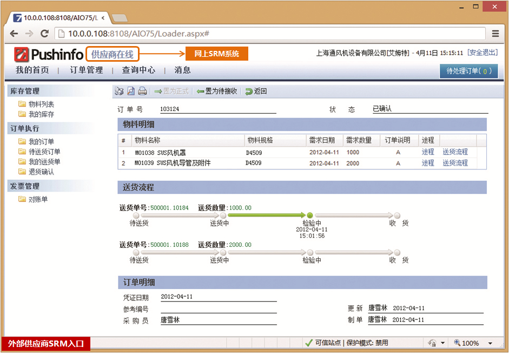Click the address bar URL field
Viewport: 509px width, 353px height.
[x=270, y=34]
